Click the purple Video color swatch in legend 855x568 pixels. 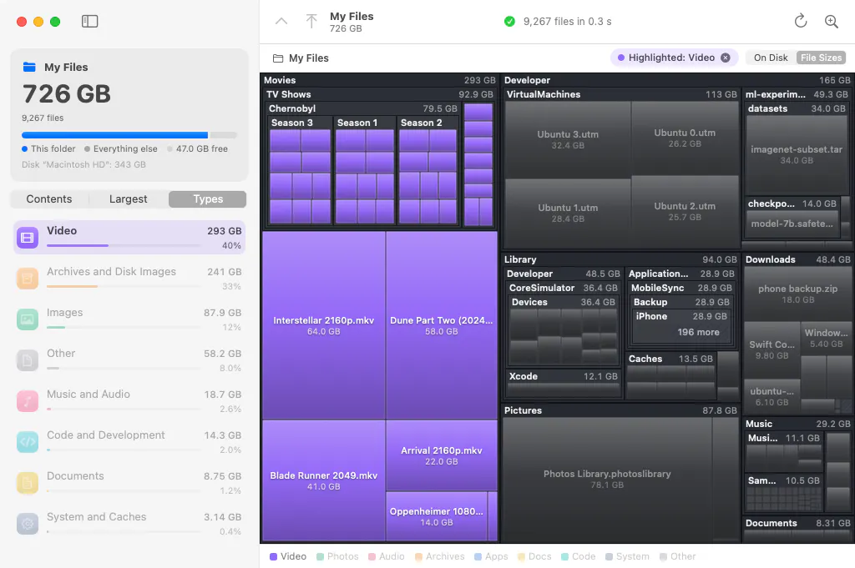pyautogui.click(x=273, y=556)
